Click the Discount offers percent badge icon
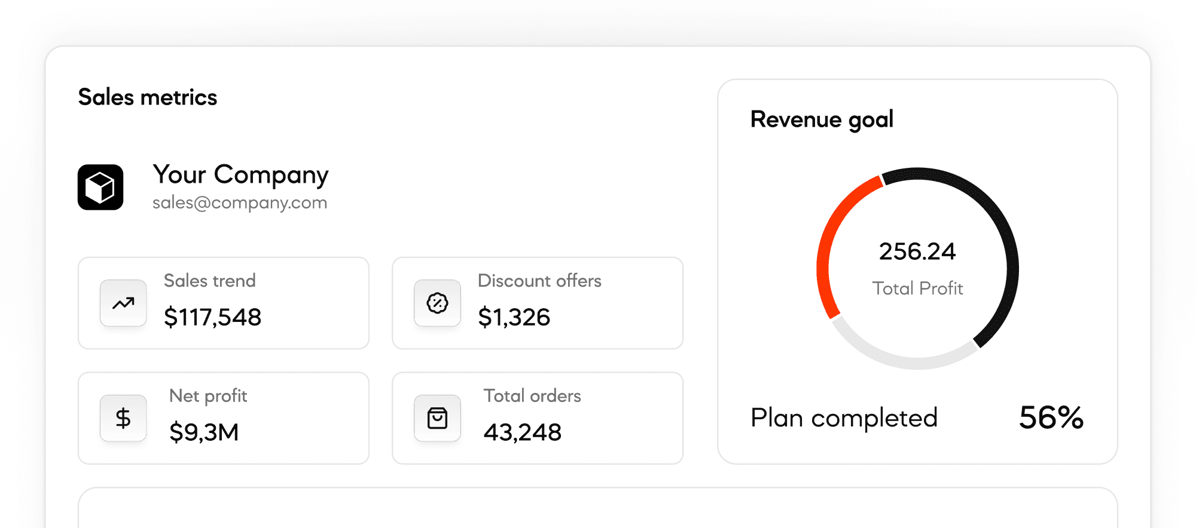The width and height of the screenshot is (1196, 528). [437, 303]
